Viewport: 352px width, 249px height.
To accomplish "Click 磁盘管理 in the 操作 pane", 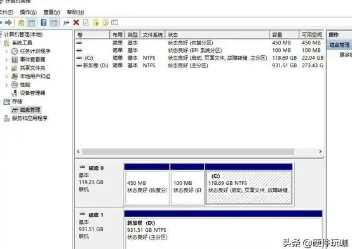I will [339, 45].
